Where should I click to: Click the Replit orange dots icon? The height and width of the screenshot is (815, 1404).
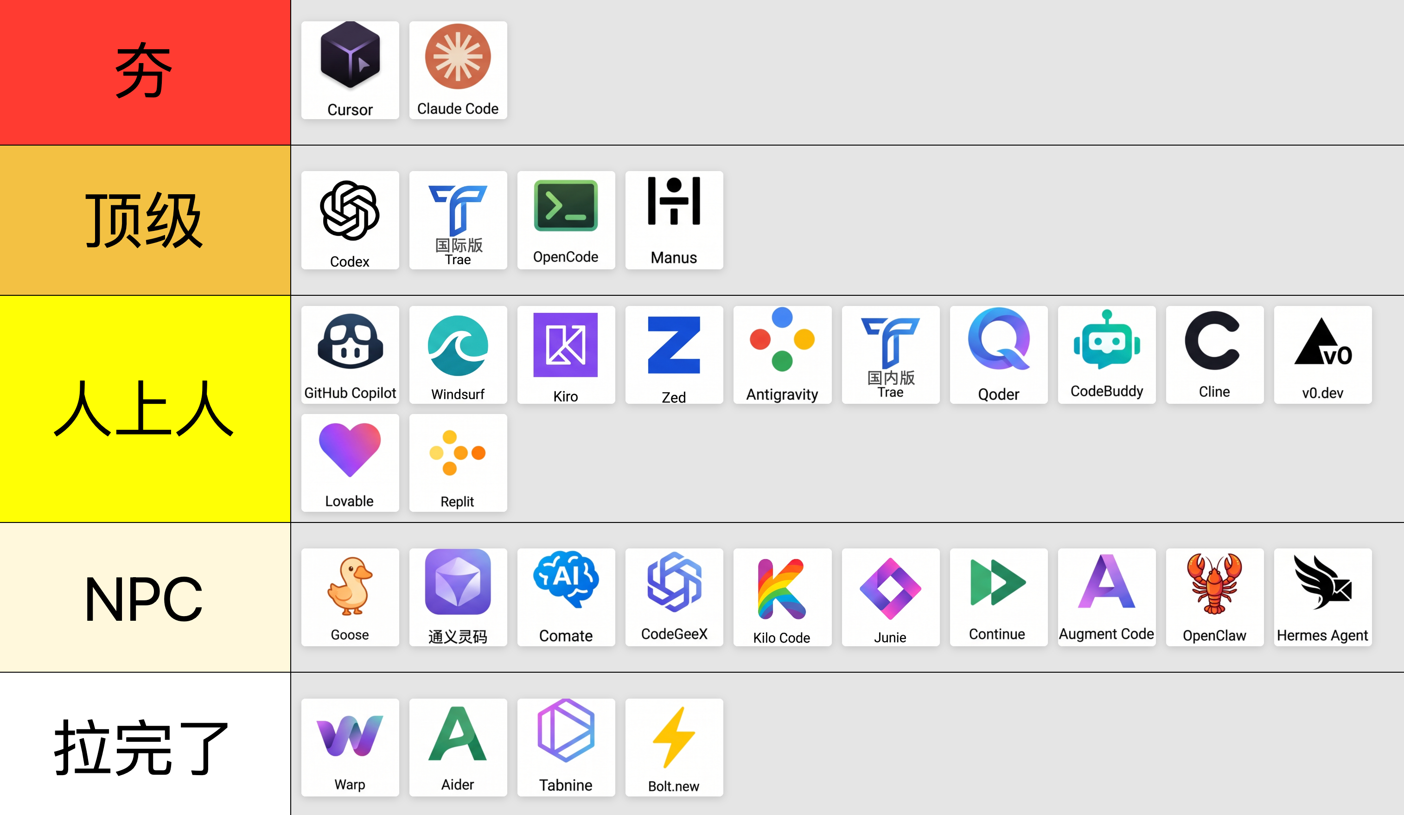coord(458,463)
